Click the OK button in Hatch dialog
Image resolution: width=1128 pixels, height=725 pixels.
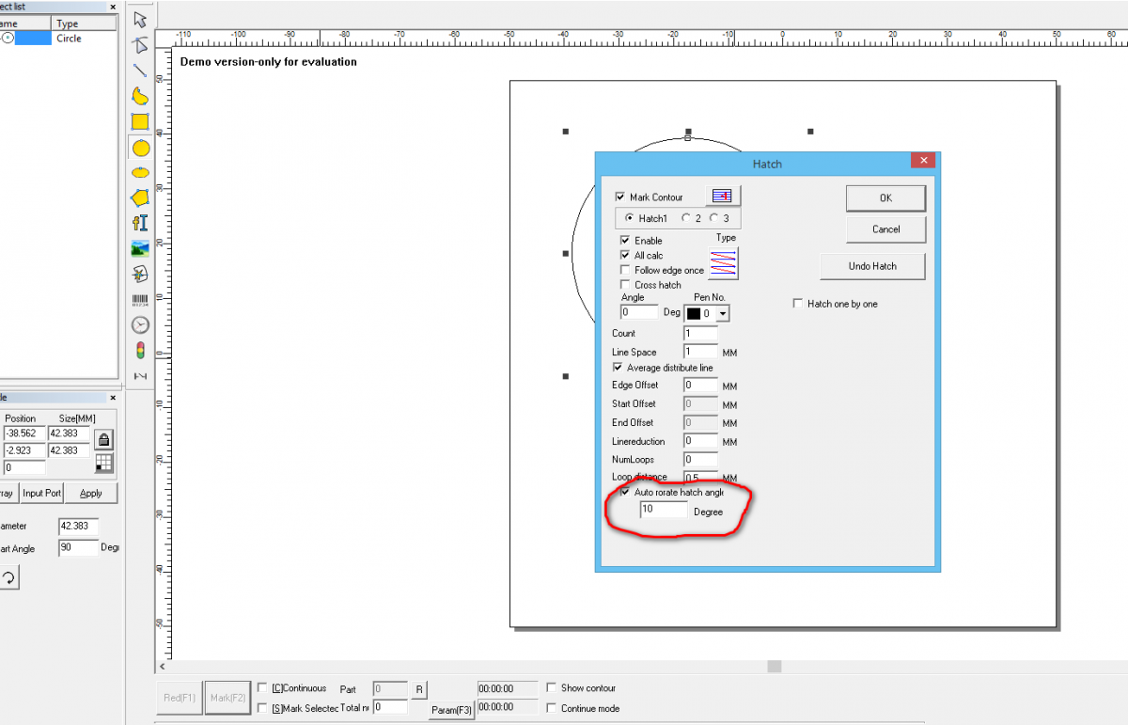tap(885, 198)
